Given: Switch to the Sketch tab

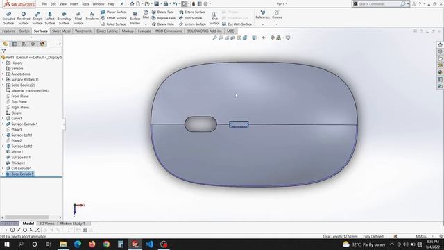Looking at the screenshot, I should (x=24, y=31).
